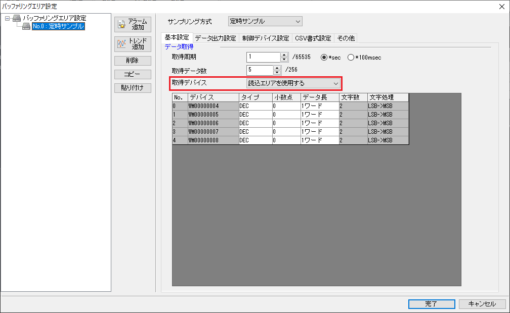Click the WM00000006 device cell in table

pyautogui.click(x=212, y=123)
